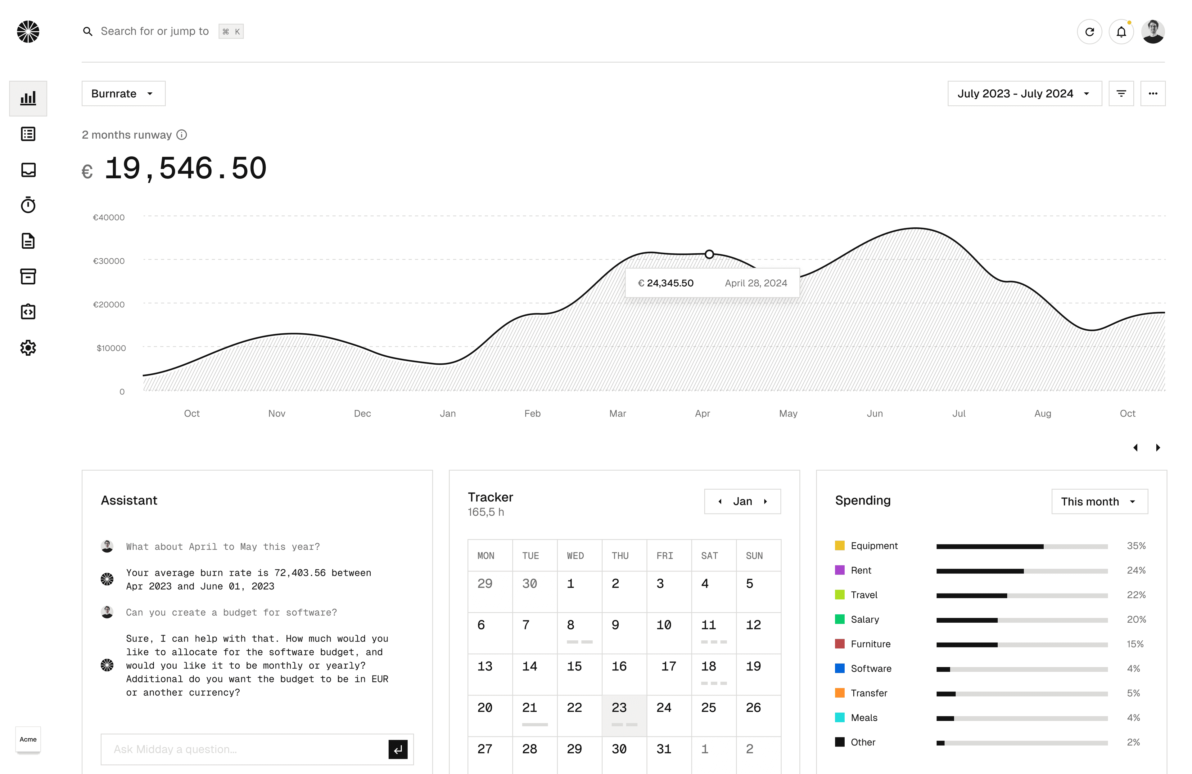Open the Vault archive icon
The image size is (1192, 774).
point(28,276)
